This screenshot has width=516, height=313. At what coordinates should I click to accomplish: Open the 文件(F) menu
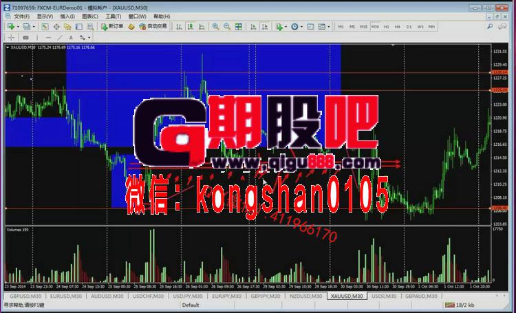22,17
